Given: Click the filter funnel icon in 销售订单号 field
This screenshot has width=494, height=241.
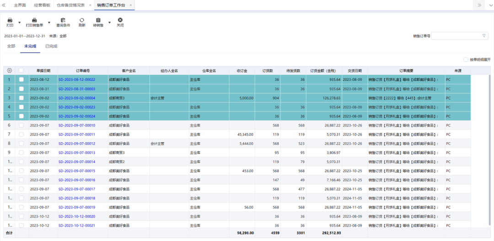Looking at the screenshot, I should [484, 36].
